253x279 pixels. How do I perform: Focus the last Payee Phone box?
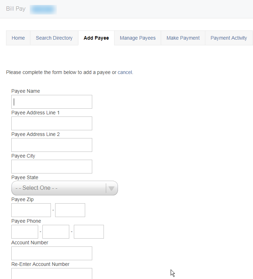[89, 232]
